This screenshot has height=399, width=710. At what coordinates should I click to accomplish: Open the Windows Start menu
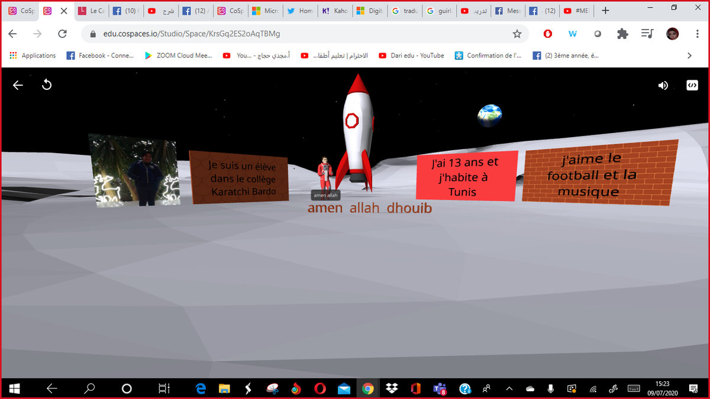point(14,388)
